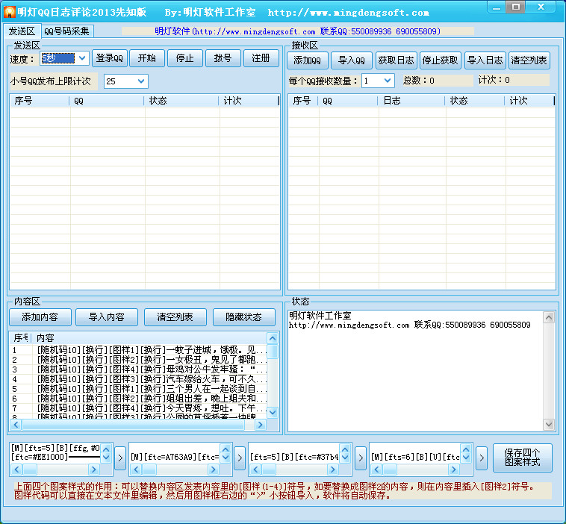
Task: Click the first pattern box with [ffg,#0
Action: coord(55,453)
